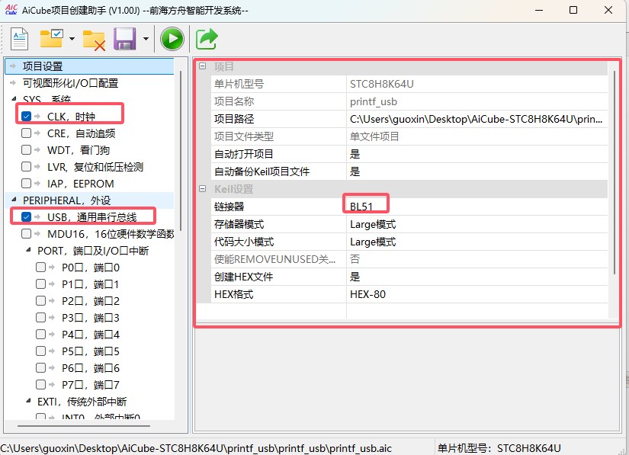This screenshot has width=629, height=455.
Task: Click the CRE 自动追频 label
Action: [81, 133]
